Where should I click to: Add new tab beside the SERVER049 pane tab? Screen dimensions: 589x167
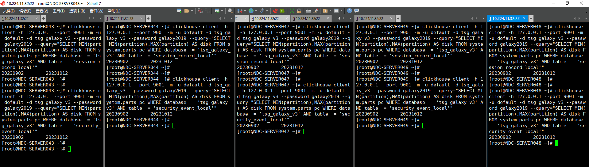pyautogui.click(x=398, y=18)
